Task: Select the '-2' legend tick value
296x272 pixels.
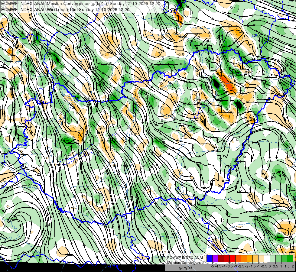Action: coord(247,266)
